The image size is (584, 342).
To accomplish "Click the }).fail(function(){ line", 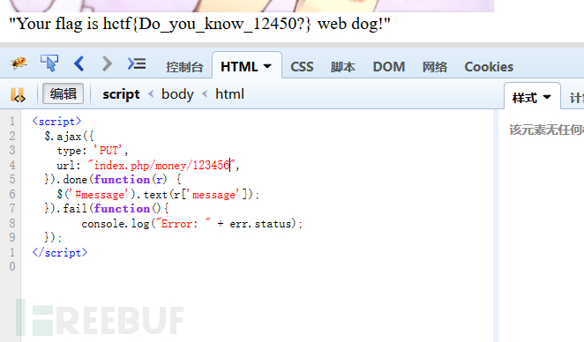I will 107,209.
